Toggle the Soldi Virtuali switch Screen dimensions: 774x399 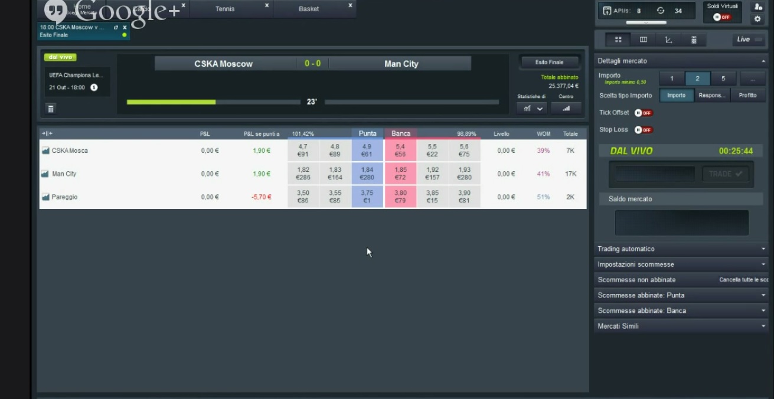coord(721,17)
